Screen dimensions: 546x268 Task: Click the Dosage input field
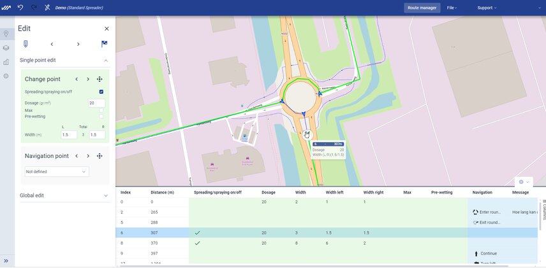coord(97,102)
